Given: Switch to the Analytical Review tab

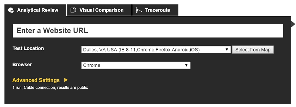Looking at the screenshot, I should (x=35, y=10).
